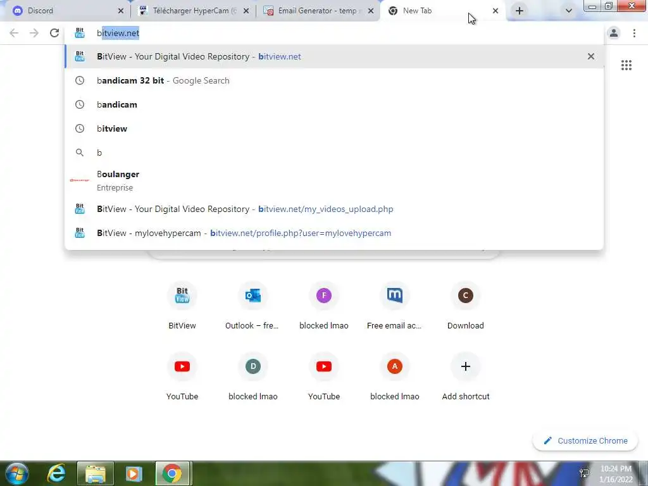The width and height of the screenshot is (648, 486).
Task: Open the taskbar clock showing 10:24 PM
Action: tap(616, 474)
